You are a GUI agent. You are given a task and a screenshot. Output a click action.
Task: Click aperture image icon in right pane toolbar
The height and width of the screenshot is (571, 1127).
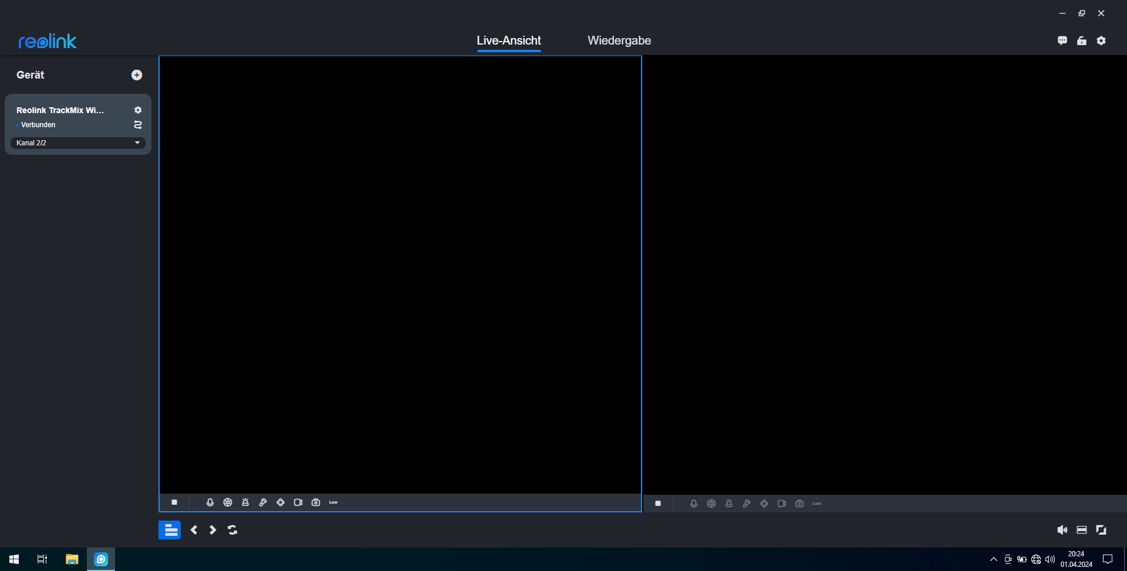click(711, 504)
